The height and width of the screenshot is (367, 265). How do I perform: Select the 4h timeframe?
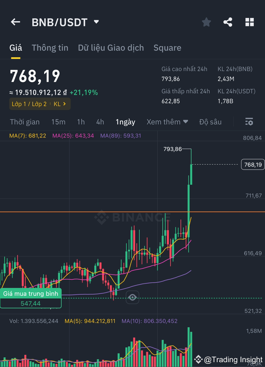[x=100, y=122]
